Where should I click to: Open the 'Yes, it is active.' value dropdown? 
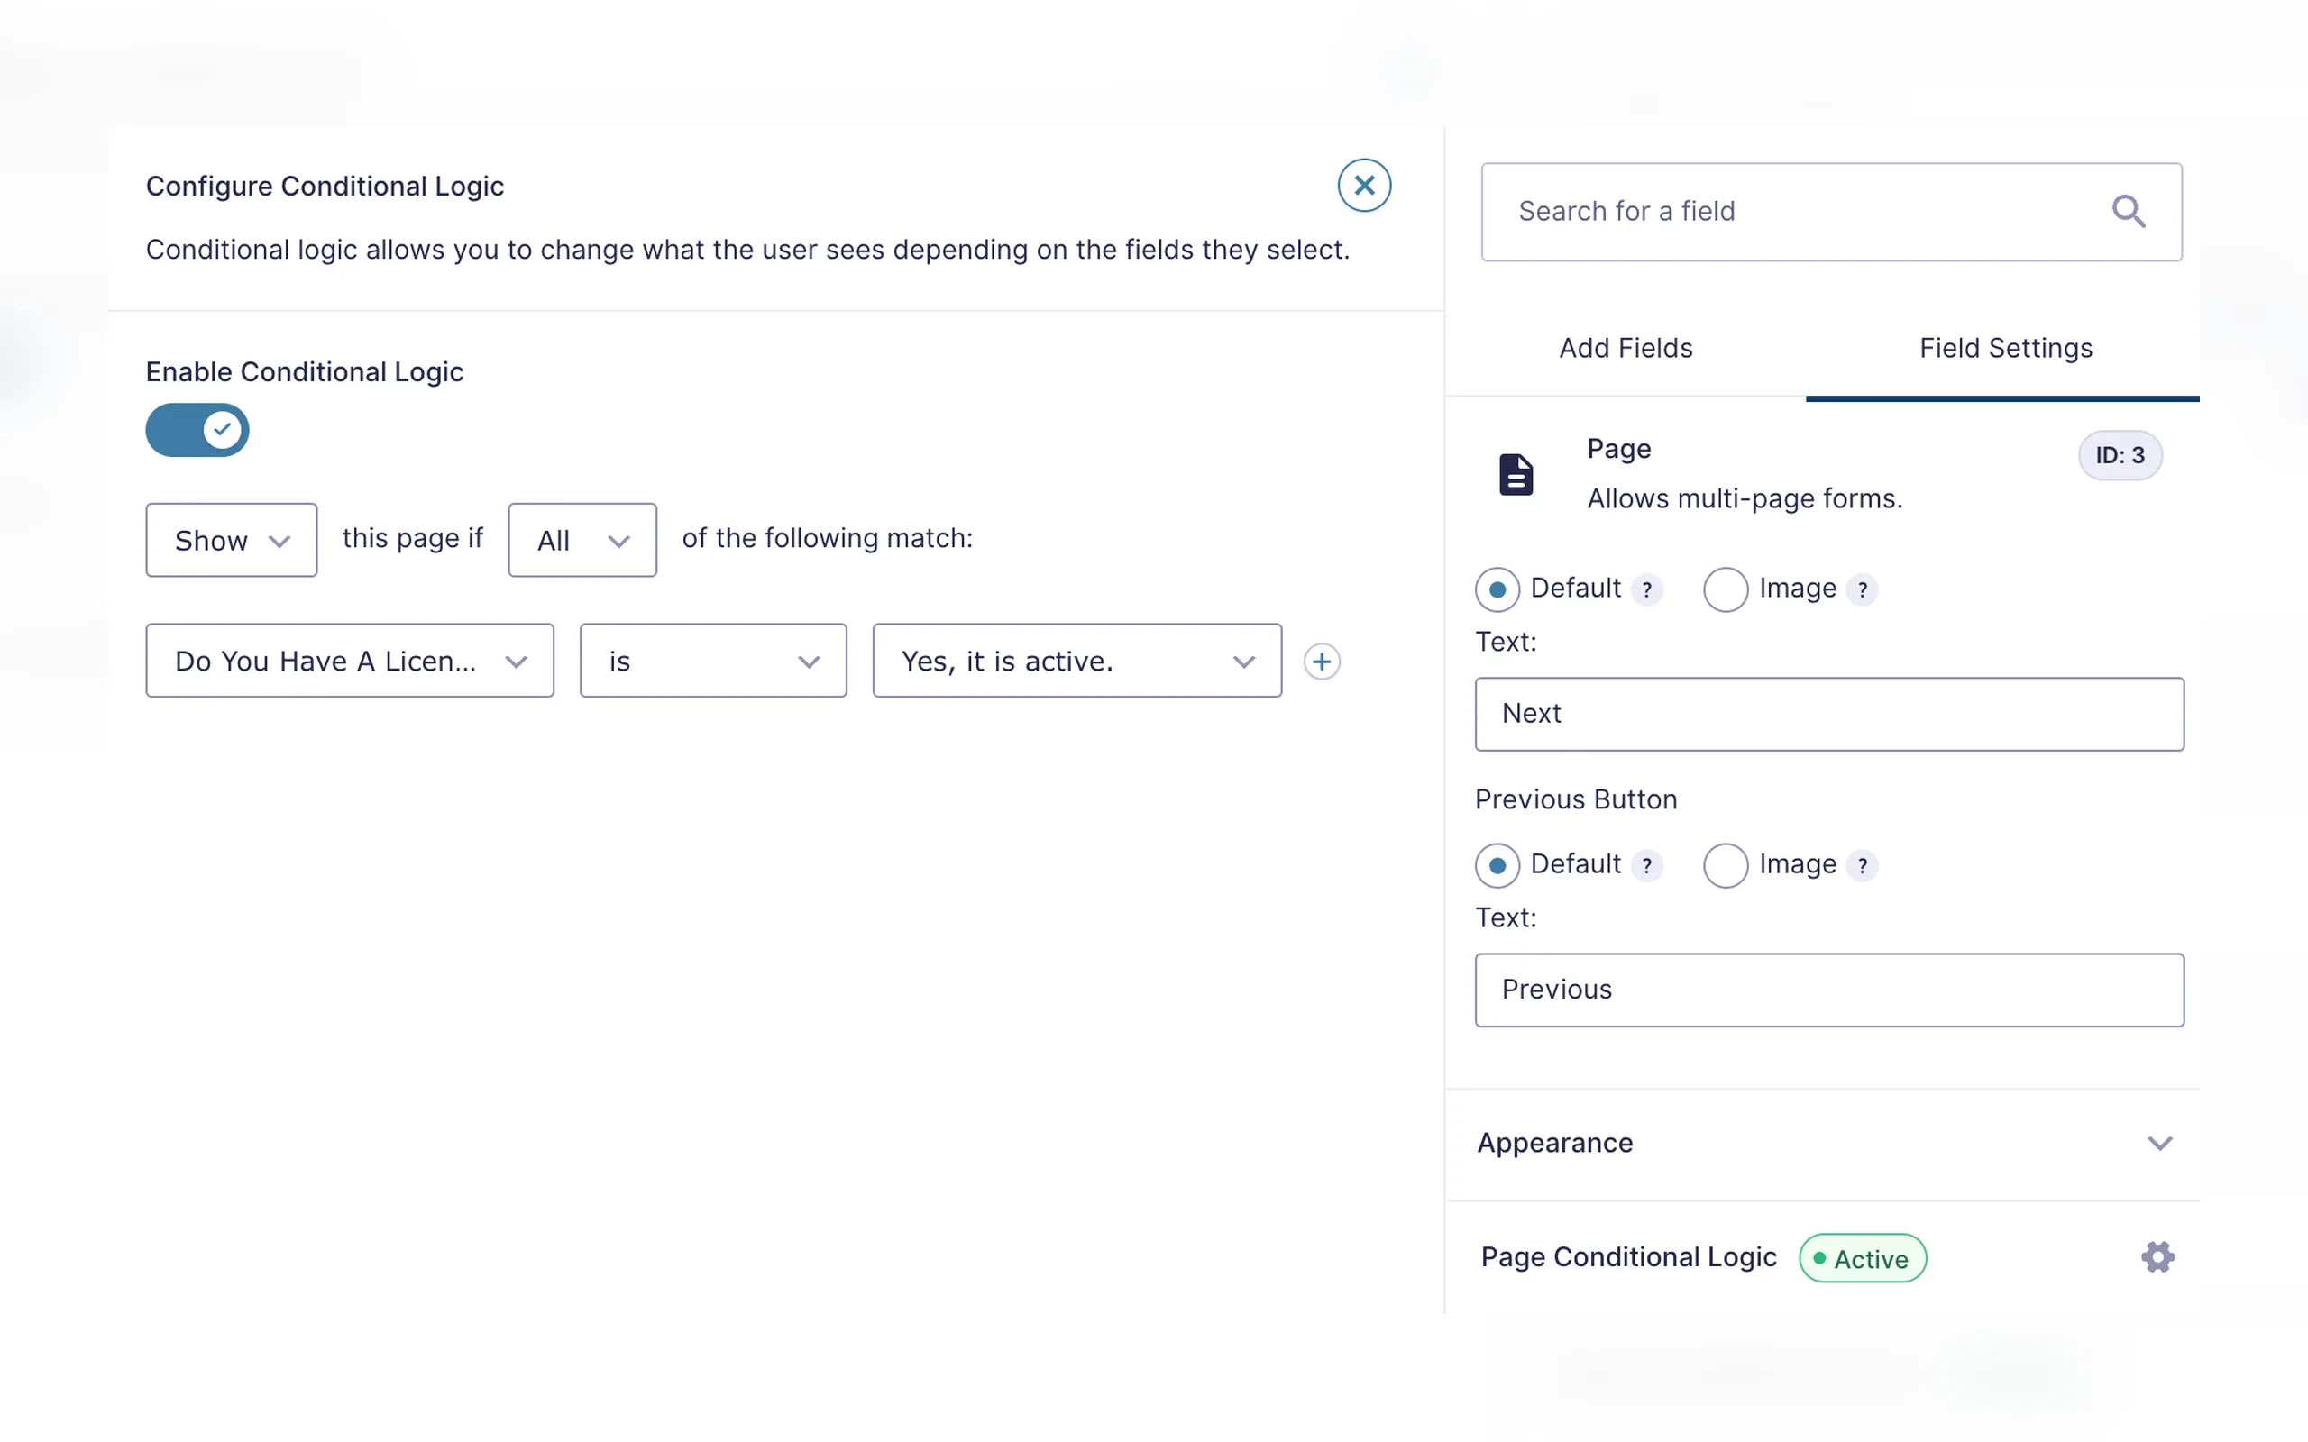[x=1076, y=660]
